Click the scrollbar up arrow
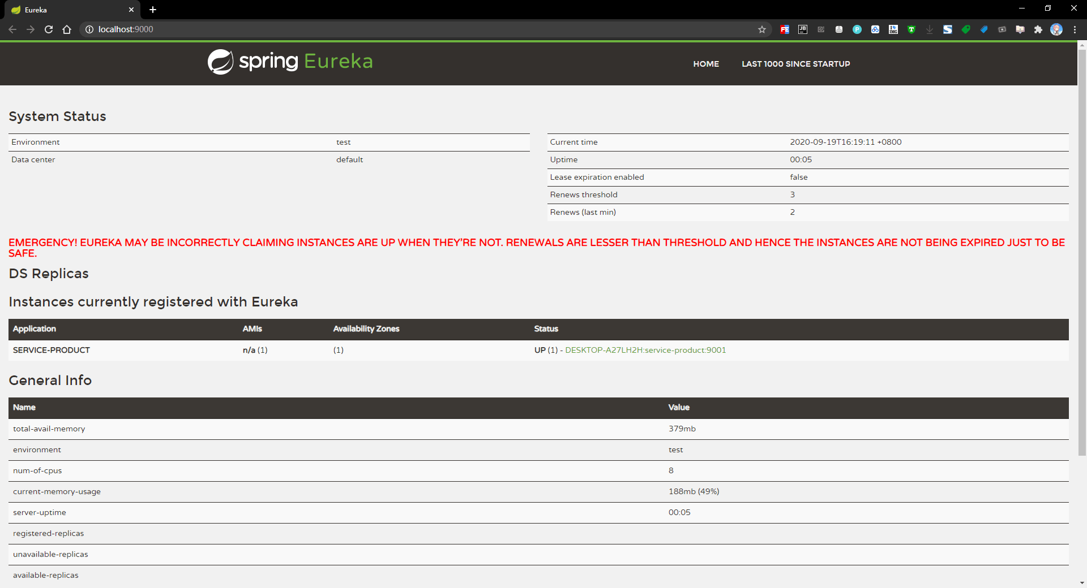The width and height of the screenshot is (1087, 588). pyautogui.click(x=1082, y=45)
